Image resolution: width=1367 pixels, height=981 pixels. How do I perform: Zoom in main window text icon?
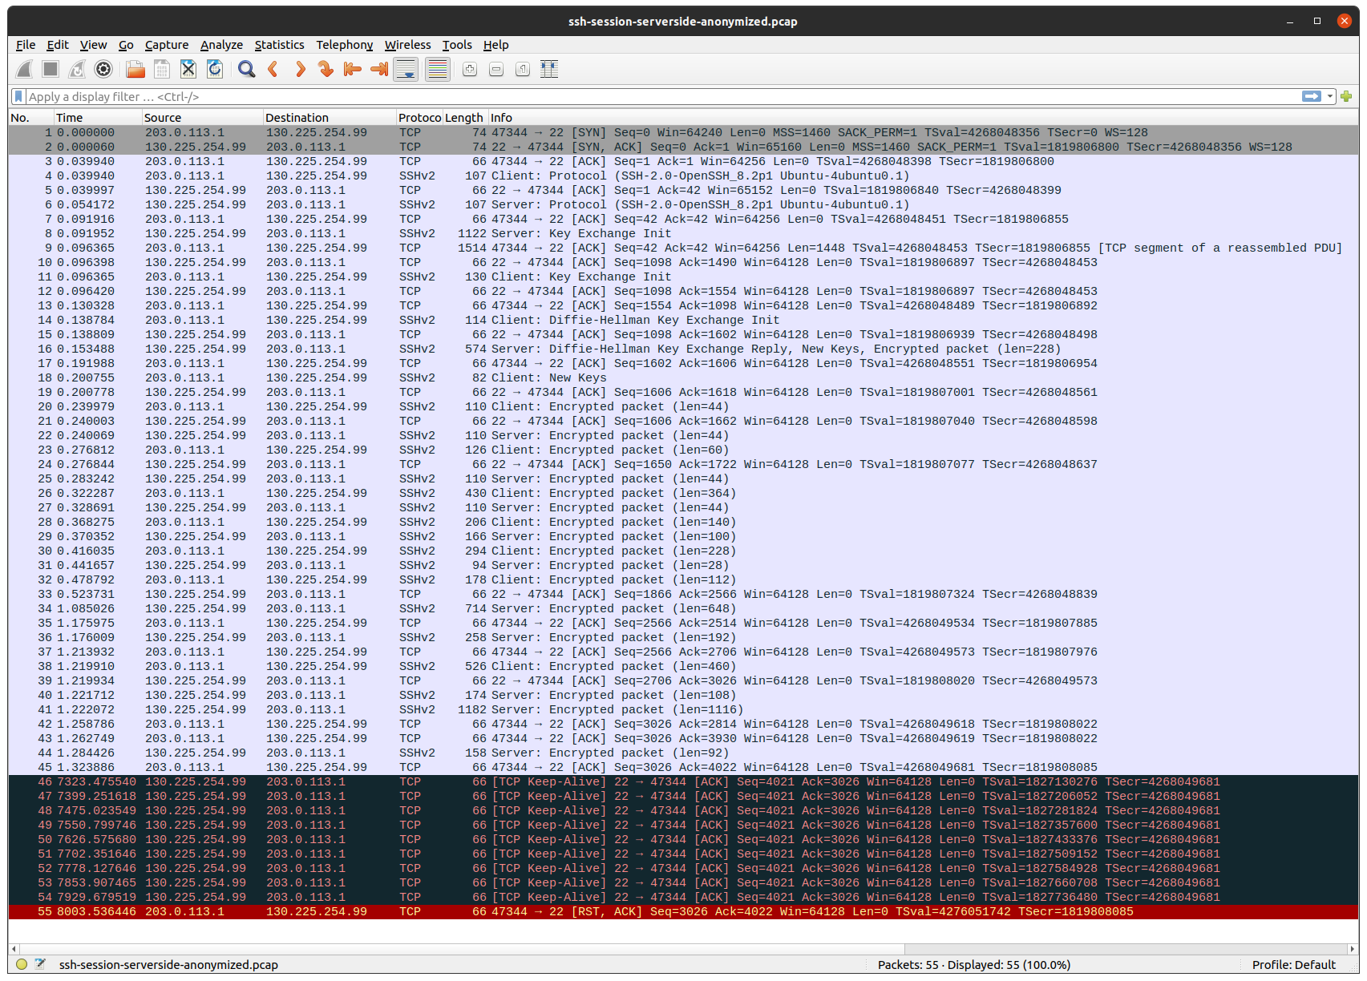tap(470, 70)
